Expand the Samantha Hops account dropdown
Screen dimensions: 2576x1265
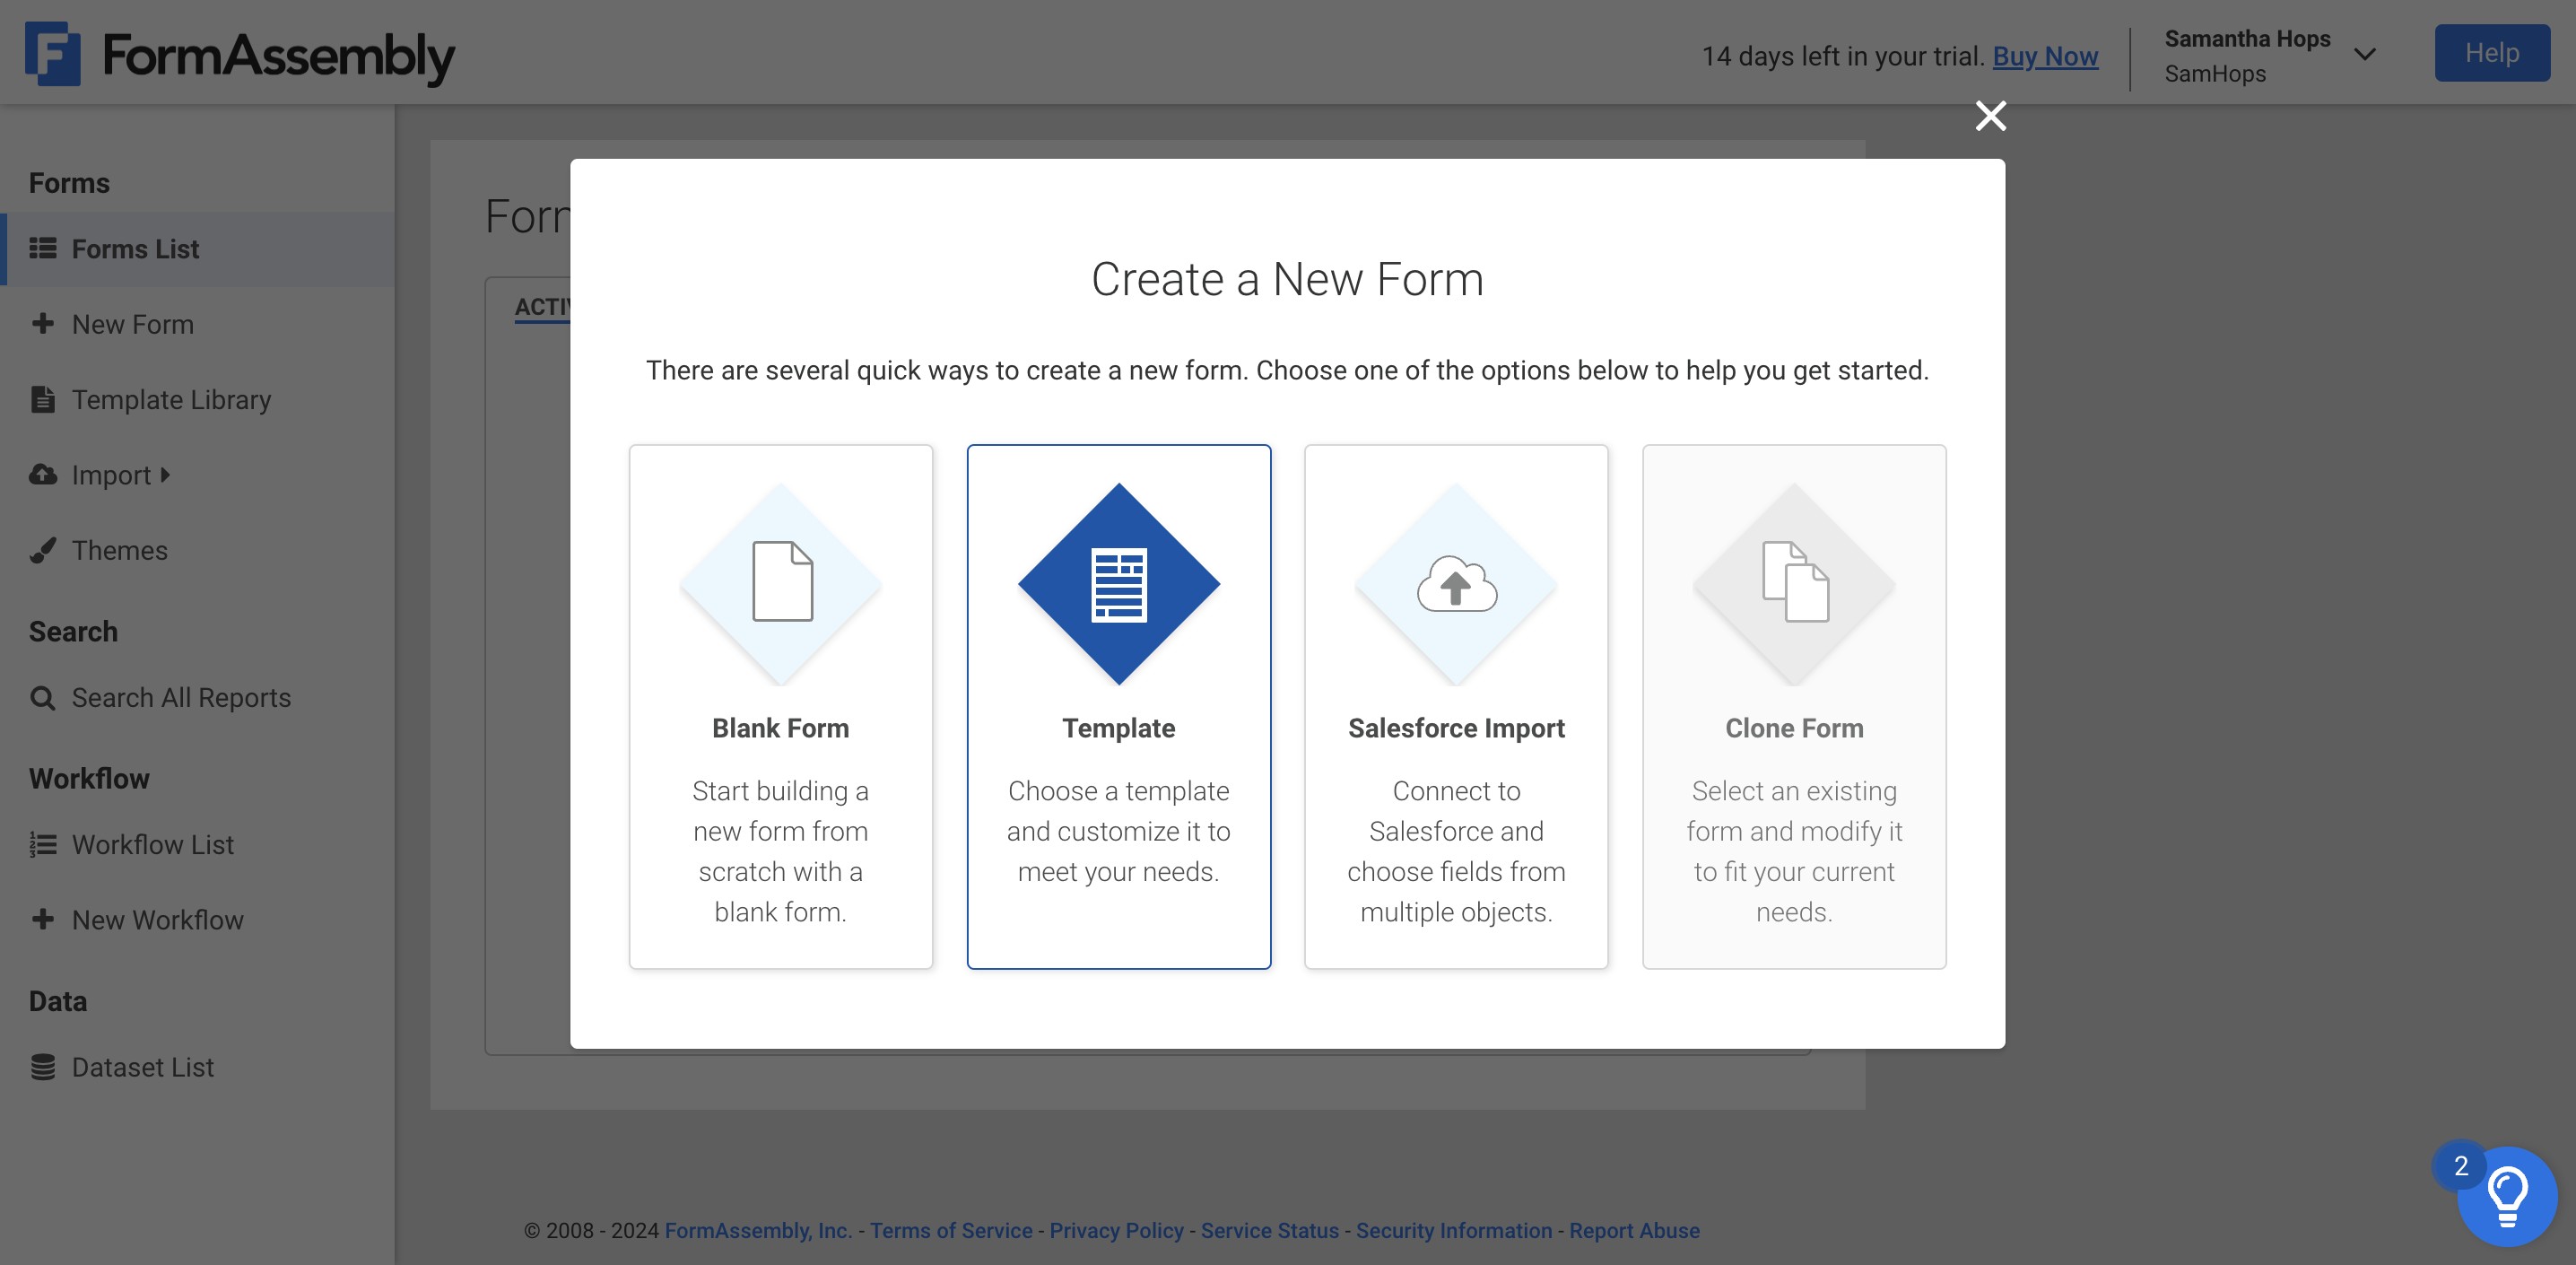2364,54
